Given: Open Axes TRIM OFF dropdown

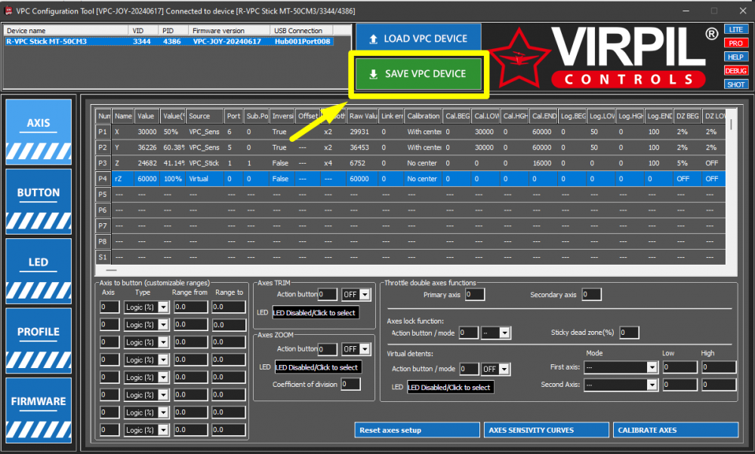Looking at the screenshot, I should [x=365, y=294].
